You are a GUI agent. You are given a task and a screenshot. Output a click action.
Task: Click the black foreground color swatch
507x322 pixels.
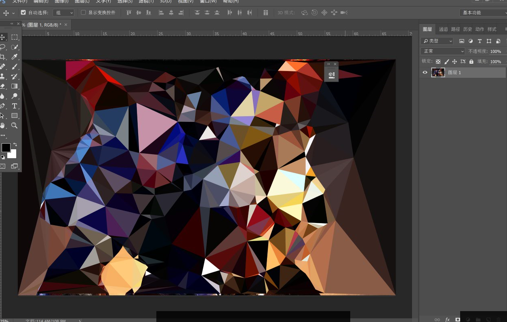(6, 148)
